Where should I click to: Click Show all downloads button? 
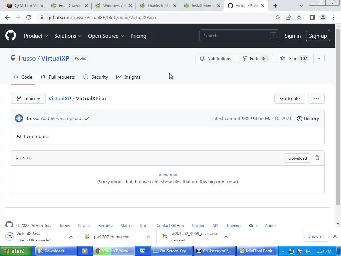tap(316, 236)
